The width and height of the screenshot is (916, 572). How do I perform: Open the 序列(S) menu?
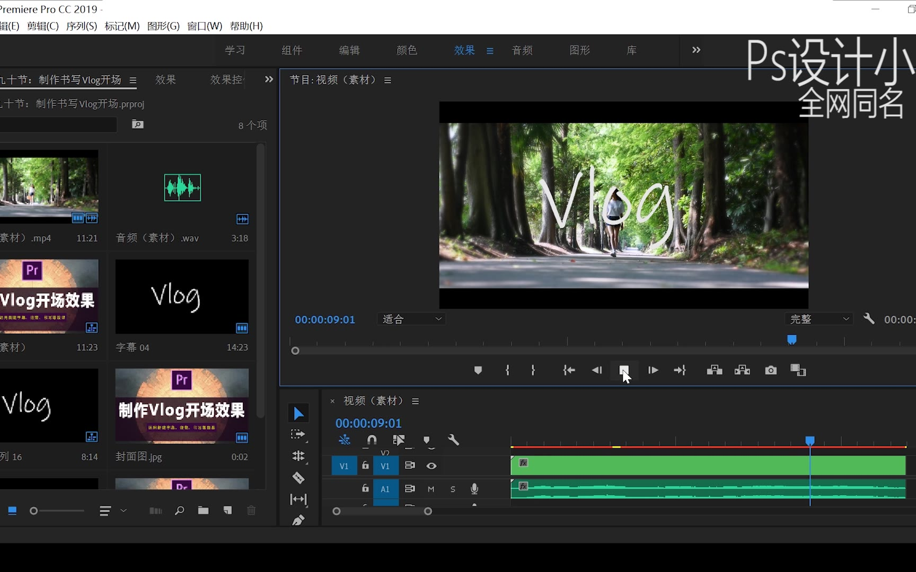tap(82, 26)
